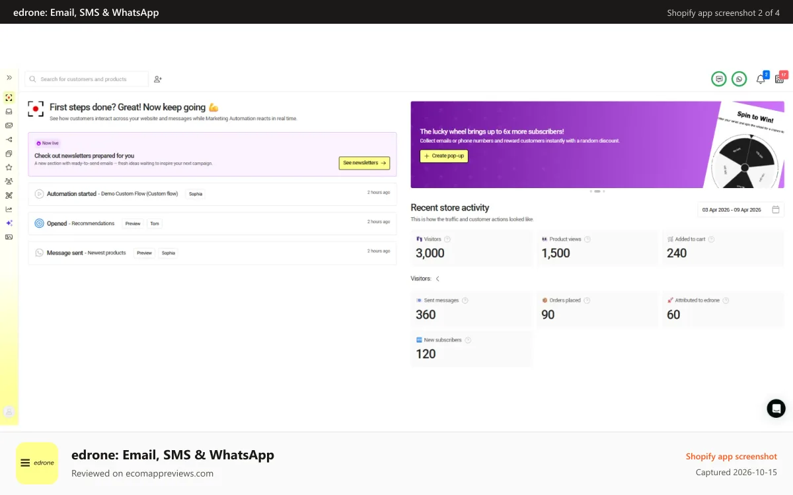Click the Orders placed info question mark
Screen dimensions: 793x495
tap(587, 300)
